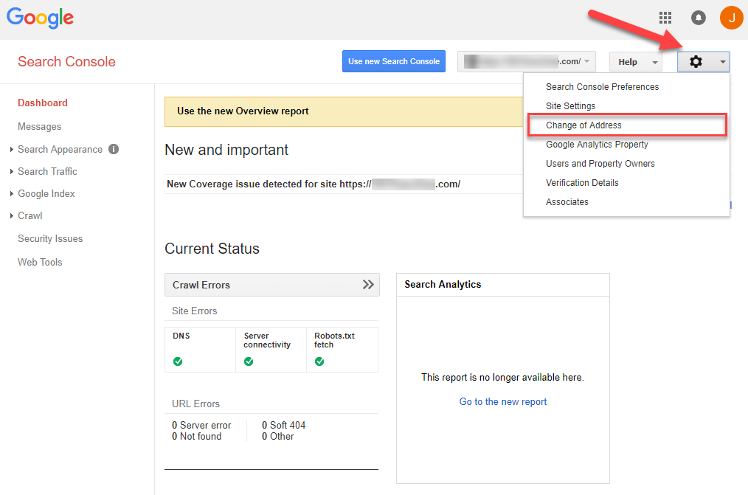Click the New and important heading

pyautogui.click(x=226, y=150)
